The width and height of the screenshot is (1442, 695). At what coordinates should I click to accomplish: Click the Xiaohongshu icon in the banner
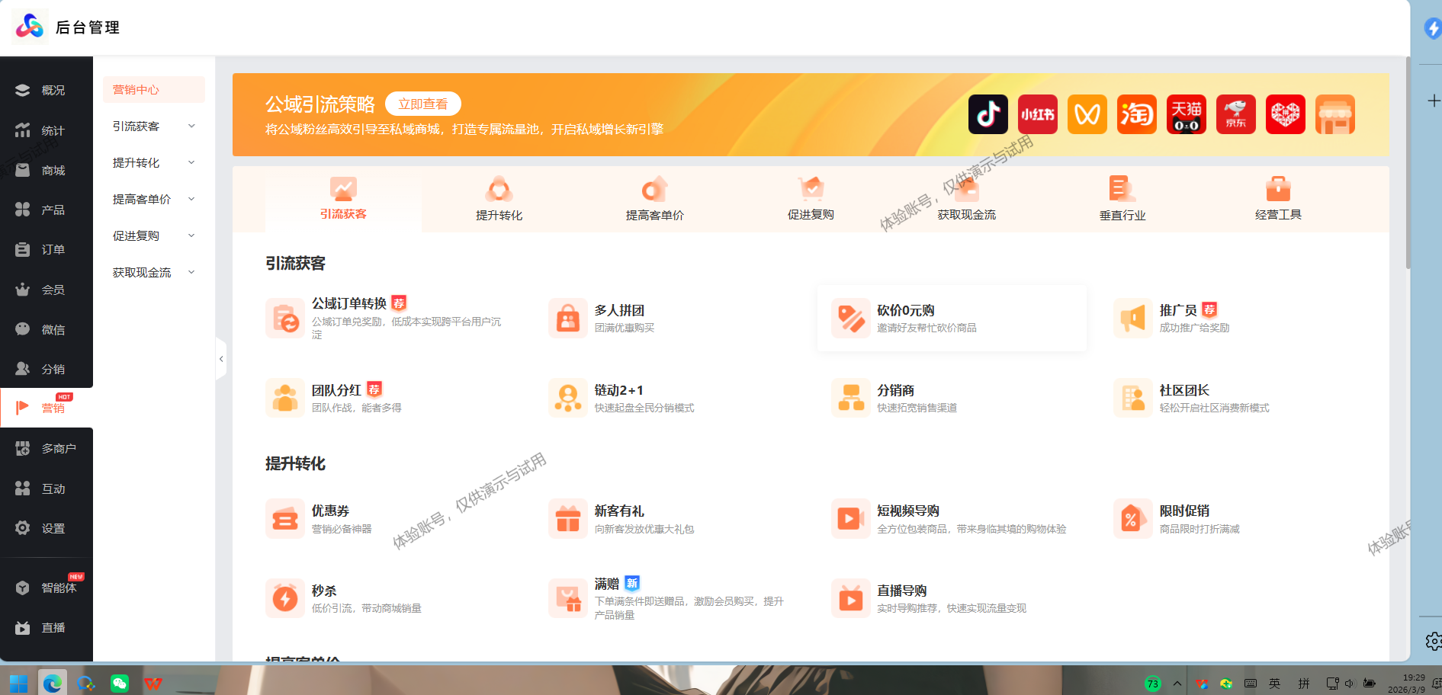coord(1037,114)
